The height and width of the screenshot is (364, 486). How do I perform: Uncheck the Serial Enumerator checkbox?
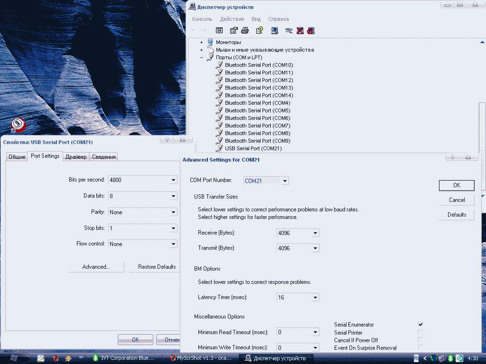click(x=421, y=325)
